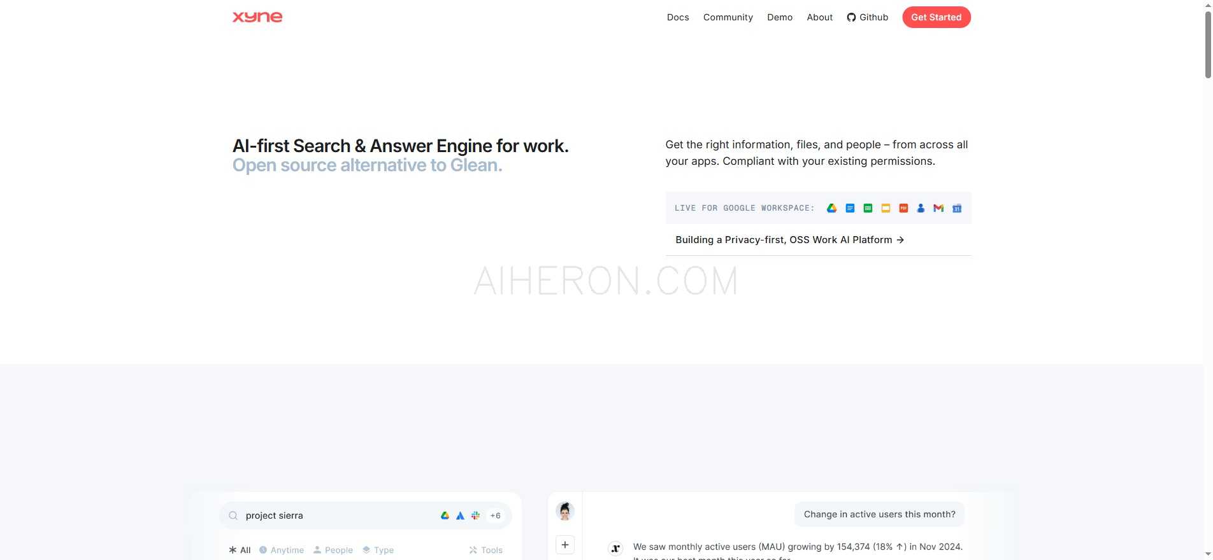Screen dimensions: 1213x560
Task: Click the xyne assistant avatar icon
Action: [x=615, y=547]
